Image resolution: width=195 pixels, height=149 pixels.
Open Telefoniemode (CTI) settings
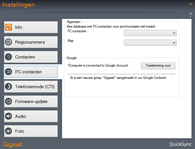[31, 86]
